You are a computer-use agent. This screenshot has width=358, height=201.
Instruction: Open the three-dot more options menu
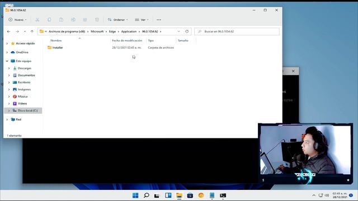[x=159, y=20]
